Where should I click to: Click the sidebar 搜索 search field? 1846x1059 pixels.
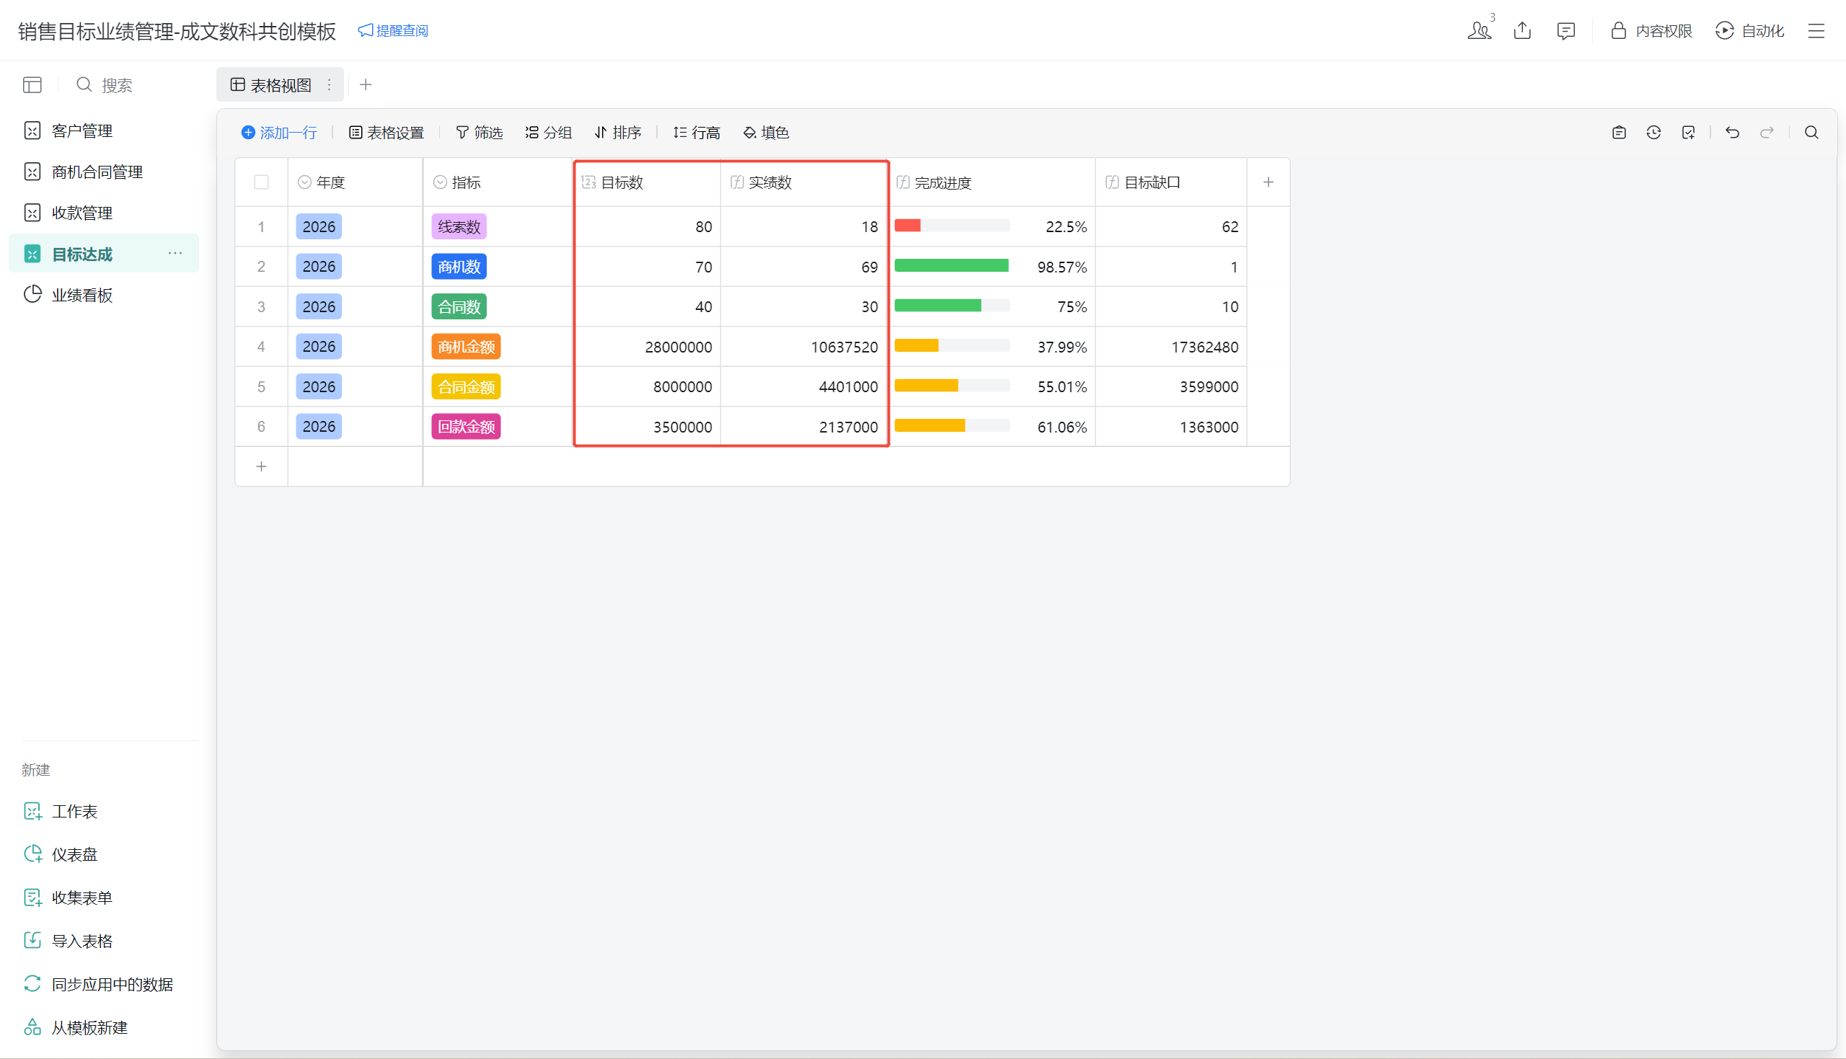pos(116,85)
